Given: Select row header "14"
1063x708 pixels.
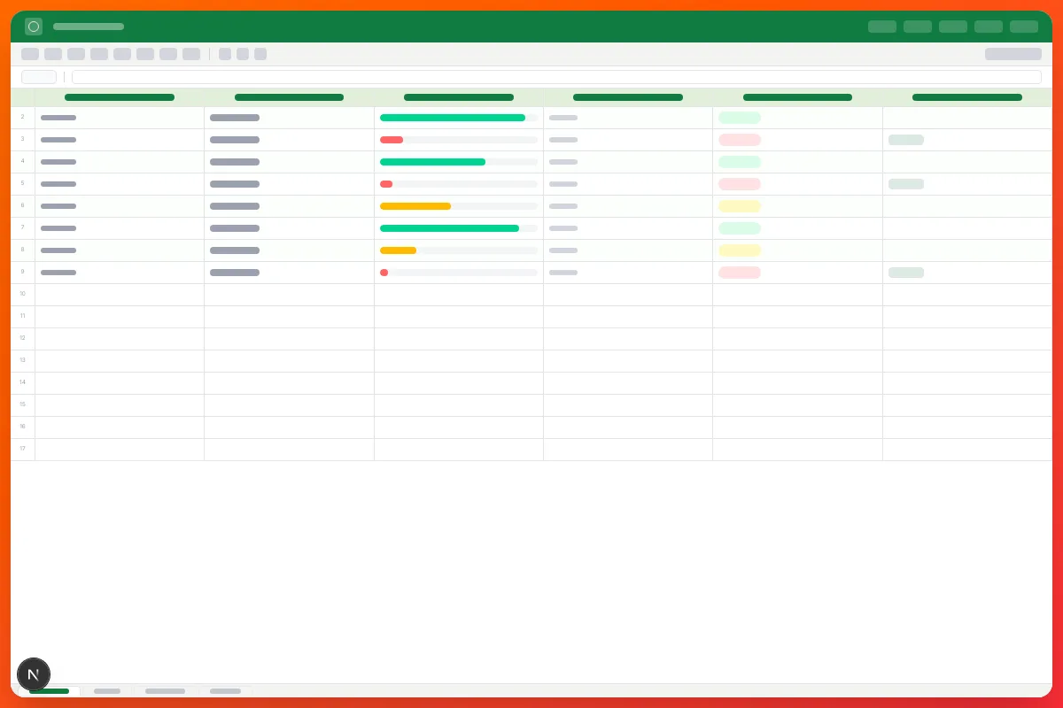Looking at the screenshot, I should point(23,383).
